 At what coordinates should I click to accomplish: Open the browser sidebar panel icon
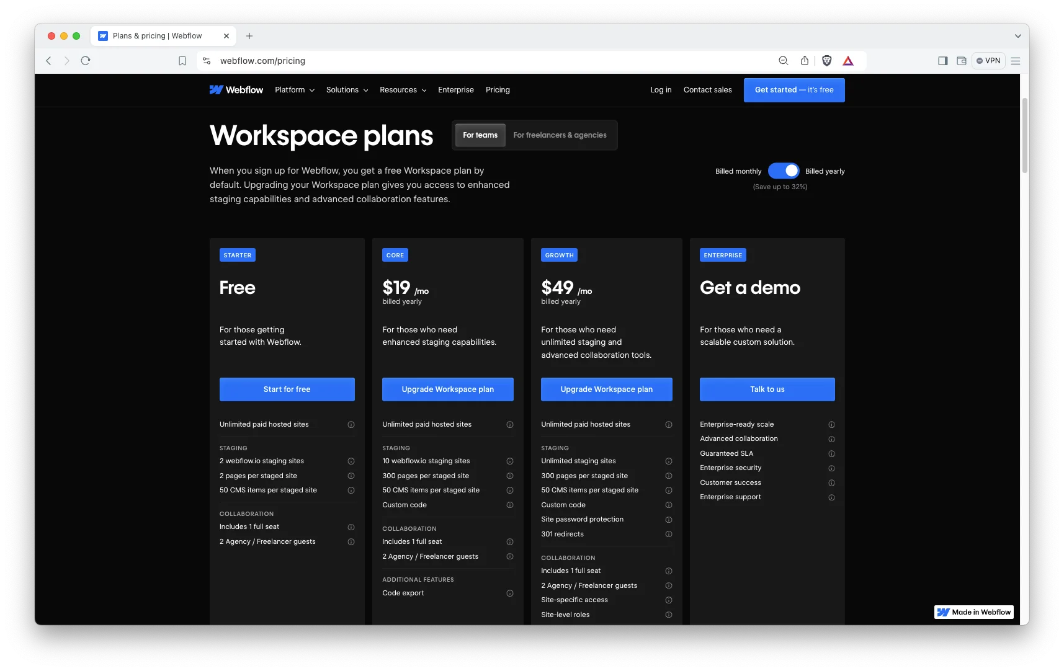point(942,61)
